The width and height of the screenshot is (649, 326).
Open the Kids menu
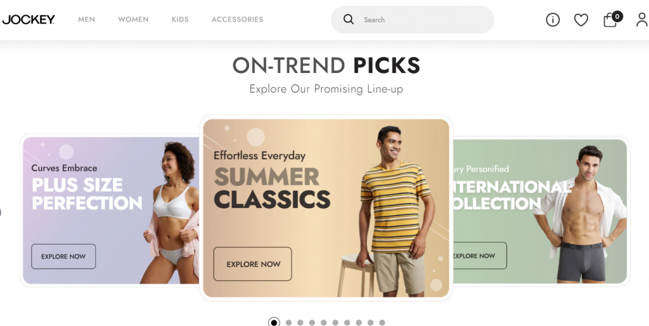pos(180,20)
